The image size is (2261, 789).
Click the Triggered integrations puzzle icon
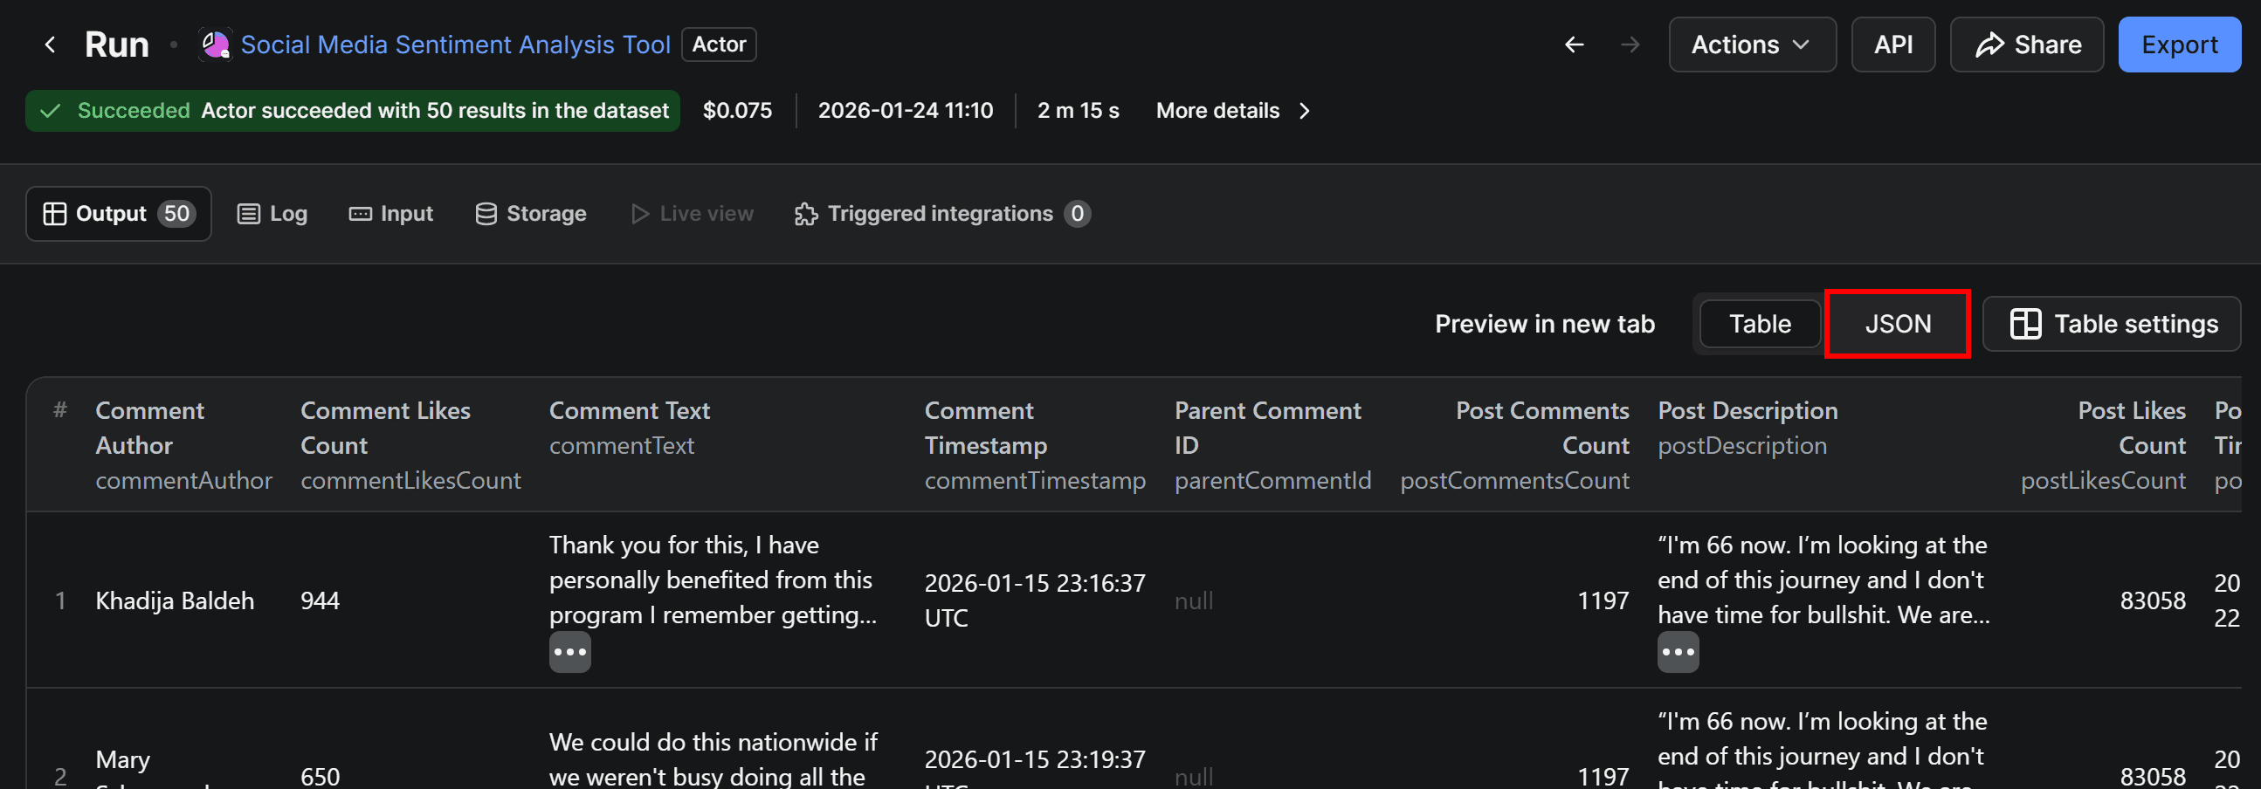(804, 213)
